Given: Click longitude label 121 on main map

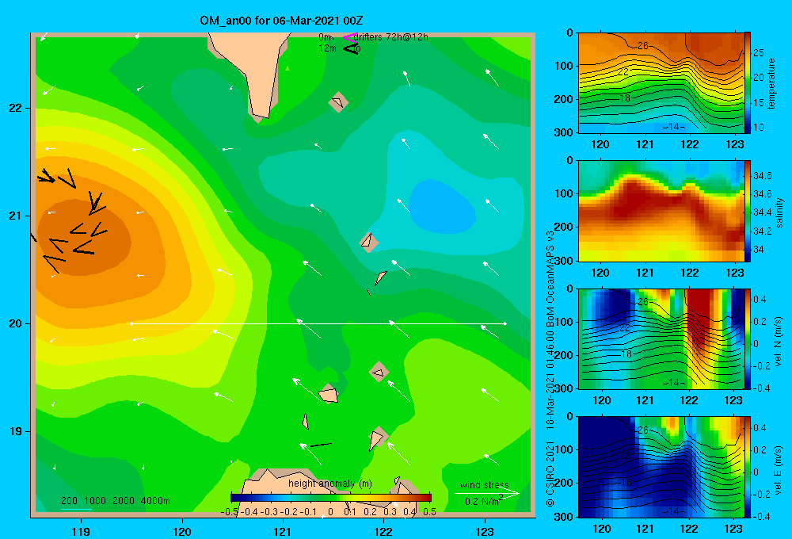Looking at the screenshot, I should click(x=283, y=531).
